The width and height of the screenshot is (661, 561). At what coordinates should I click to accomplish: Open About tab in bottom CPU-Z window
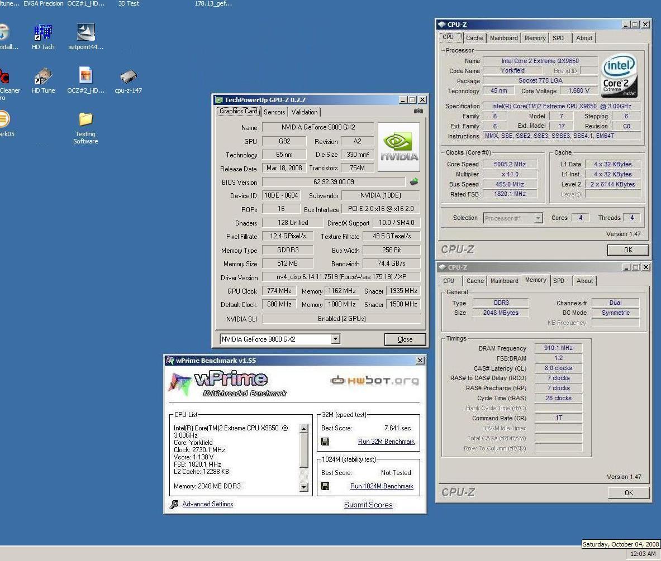(x=584, y=281)
